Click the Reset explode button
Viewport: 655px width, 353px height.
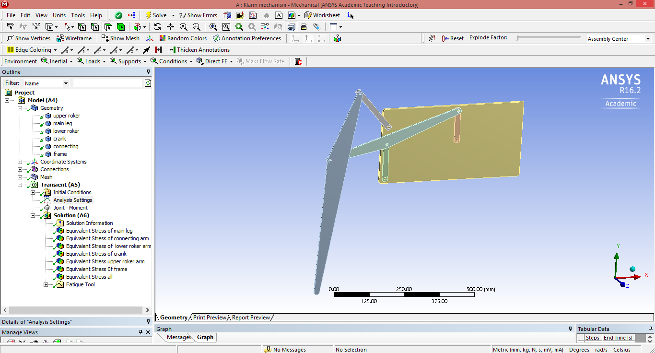pyautogui.click(x=453, y=38)
